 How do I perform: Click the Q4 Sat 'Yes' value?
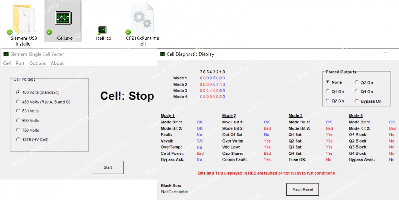click(329, 154)
